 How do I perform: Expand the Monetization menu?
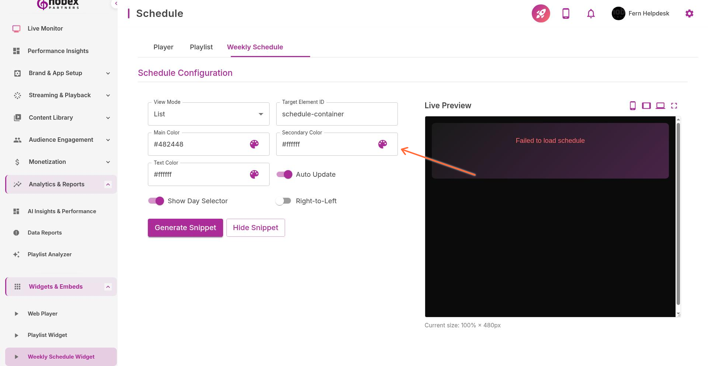(108, 162)
